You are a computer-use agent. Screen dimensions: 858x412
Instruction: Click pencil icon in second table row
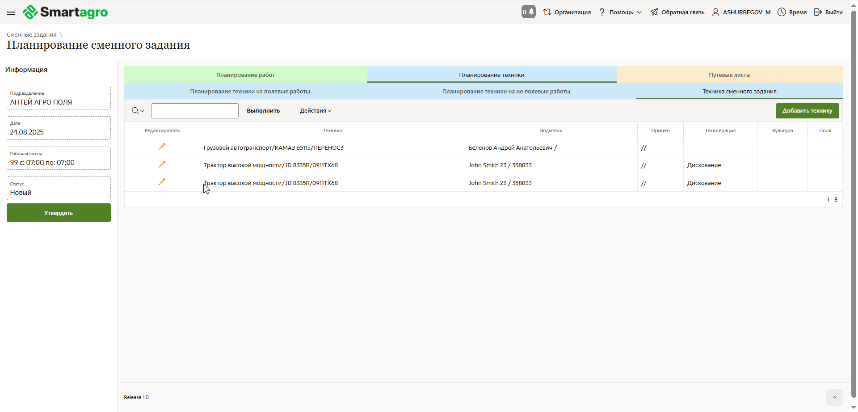(162, 164)
